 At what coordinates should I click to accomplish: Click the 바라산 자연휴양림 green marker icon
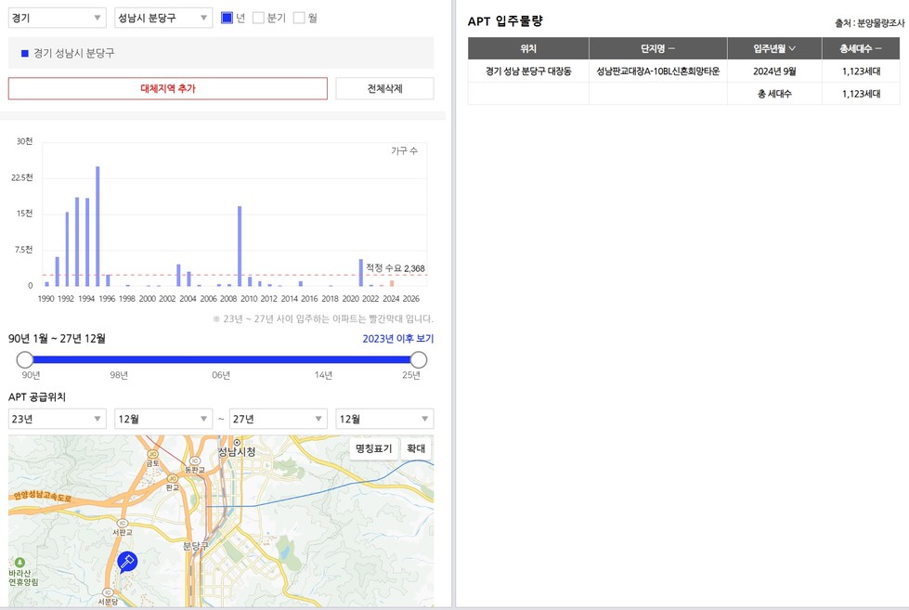click(x=19, y=563)
